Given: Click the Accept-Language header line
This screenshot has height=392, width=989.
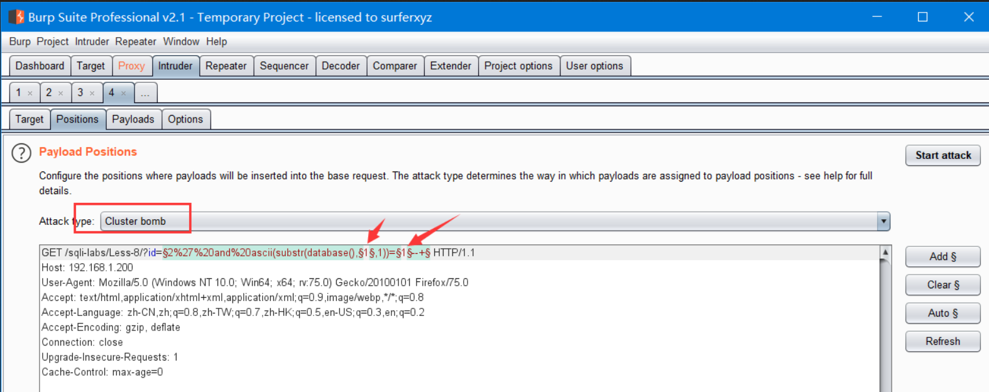Looking at the screenshot, I should [x=233, y=312].
